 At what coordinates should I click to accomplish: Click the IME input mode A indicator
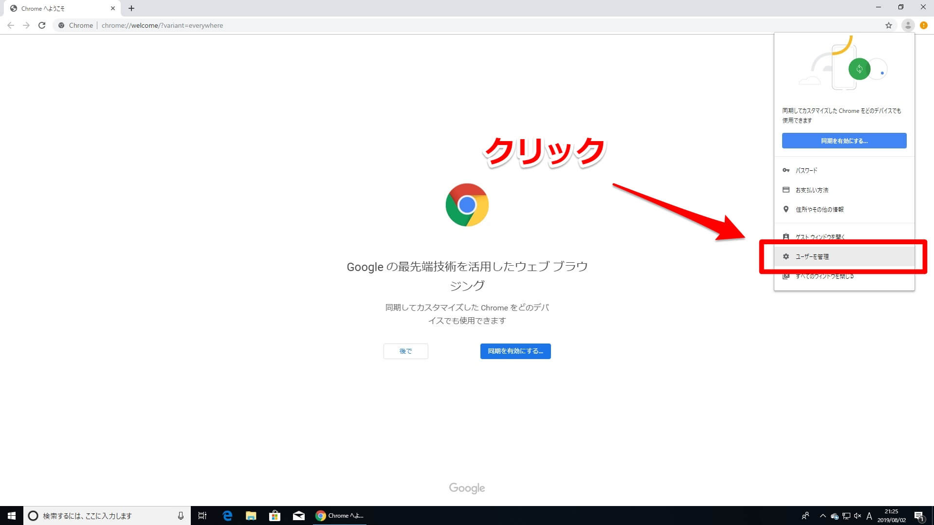(x=869, y=516)
